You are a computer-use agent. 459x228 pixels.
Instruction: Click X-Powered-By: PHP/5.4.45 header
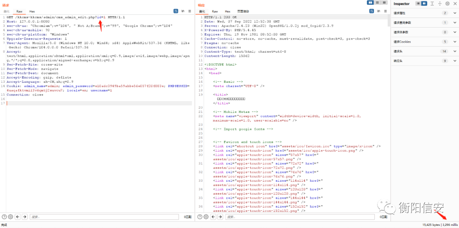[x=227, y=30]
